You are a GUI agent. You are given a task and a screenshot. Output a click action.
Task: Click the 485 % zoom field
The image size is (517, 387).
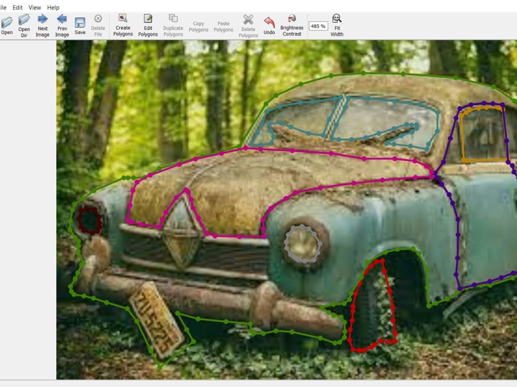tap(318, 26)
